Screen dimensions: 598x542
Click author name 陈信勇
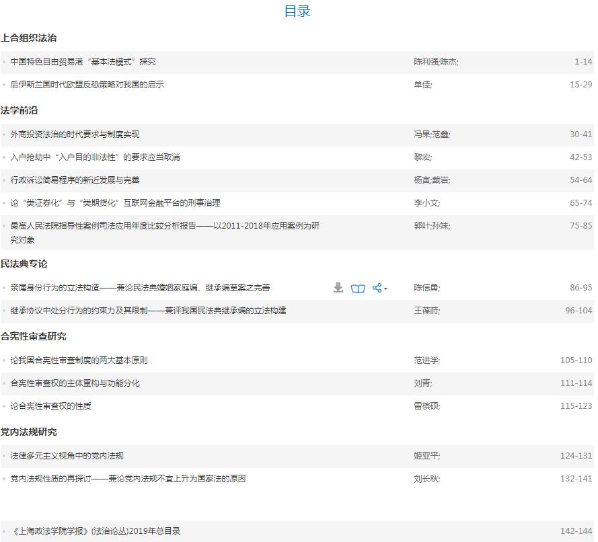coord(426,288)
